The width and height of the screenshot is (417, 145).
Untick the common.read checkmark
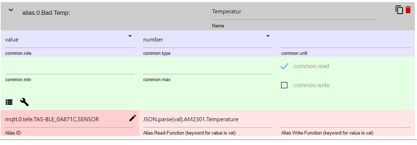pyautogui.click(x=284, y=66)
